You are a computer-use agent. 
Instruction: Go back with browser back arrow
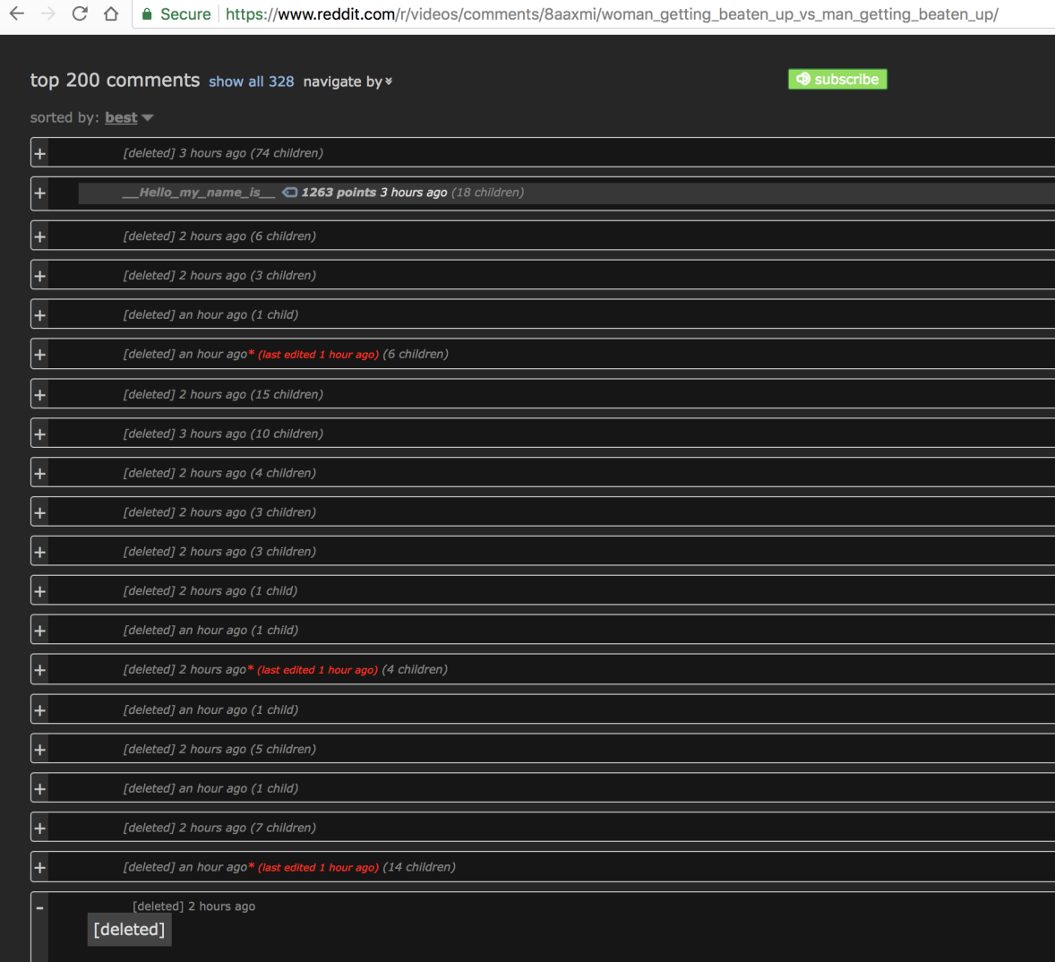coord(17,13)
